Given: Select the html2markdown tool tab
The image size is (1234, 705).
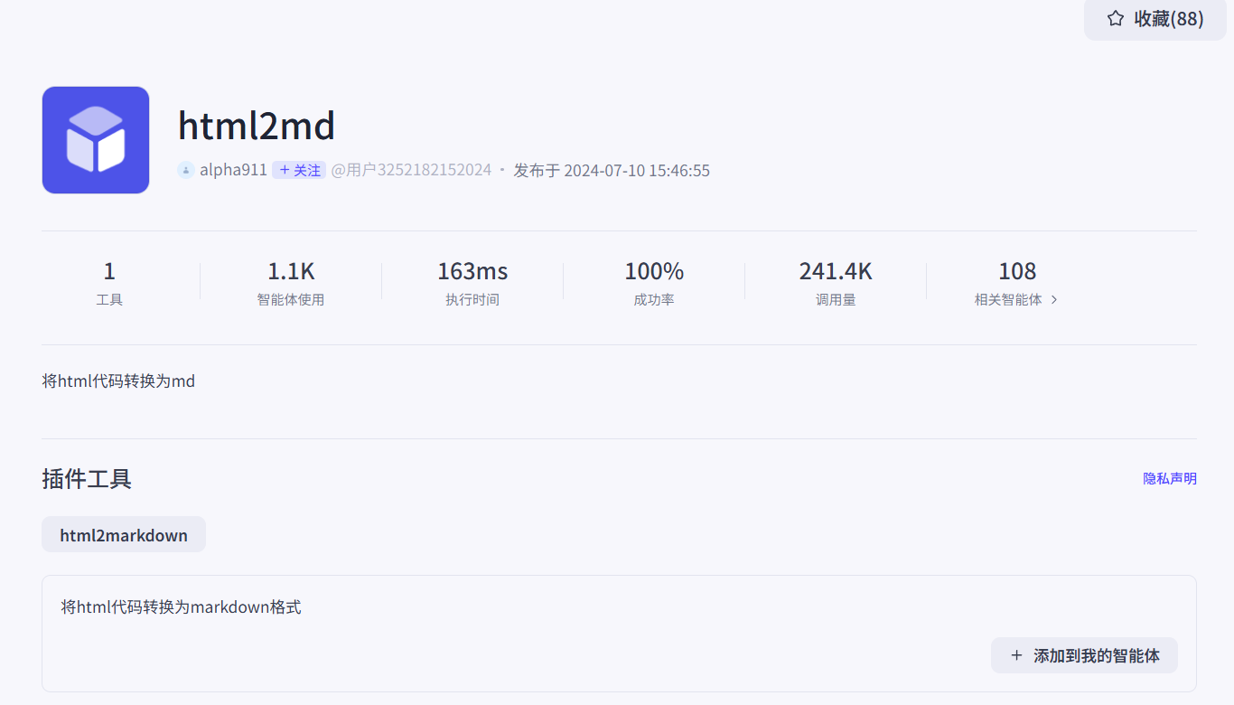Looking at the screenshot, I should [x=124, y=534].
